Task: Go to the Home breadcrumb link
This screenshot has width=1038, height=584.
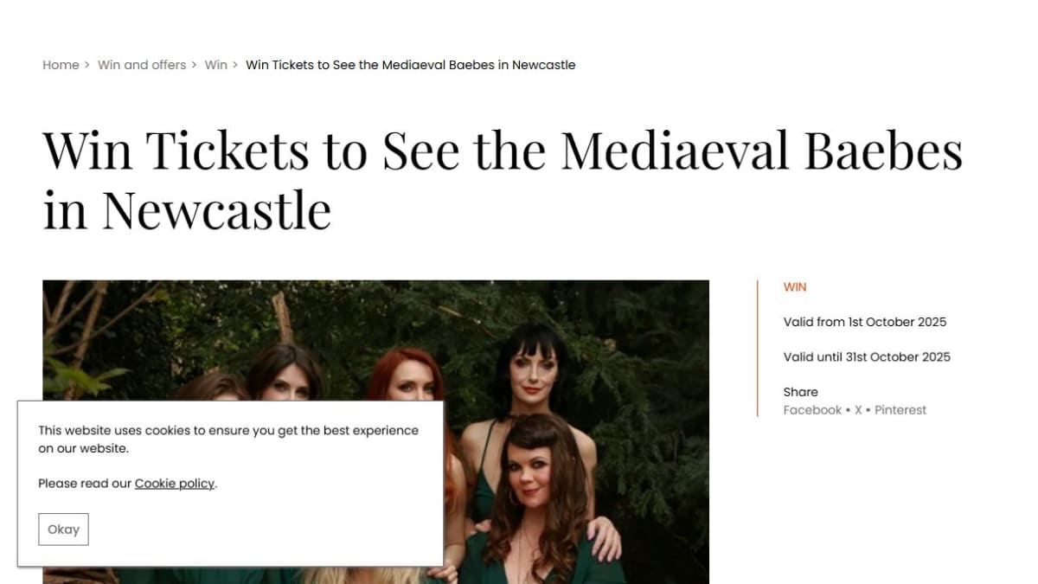Action: [x=61, y=65]
